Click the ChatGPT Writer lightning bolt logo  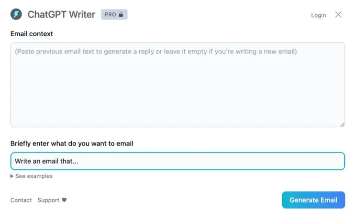click(16, 14)
